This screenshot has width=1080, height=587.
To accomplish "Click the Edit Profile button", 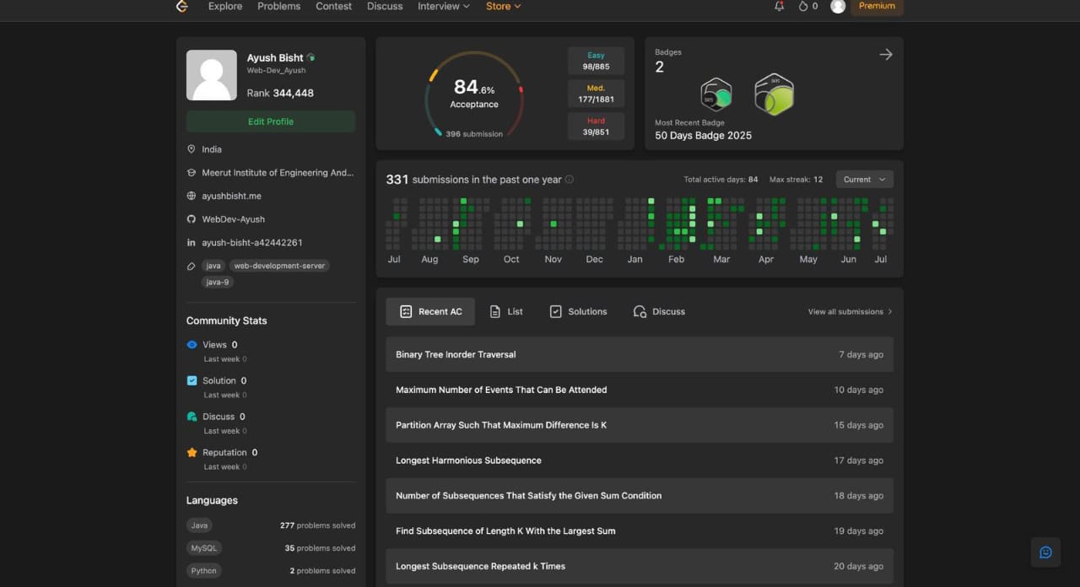I will (270, 121).
